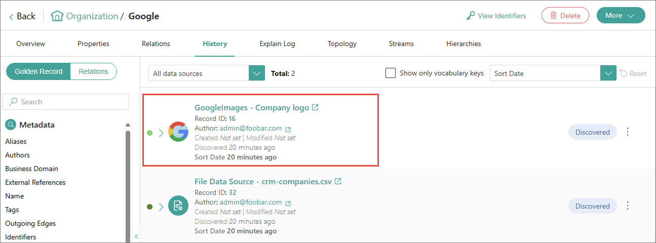Open the All data sources dropdown

coord(207,73)
